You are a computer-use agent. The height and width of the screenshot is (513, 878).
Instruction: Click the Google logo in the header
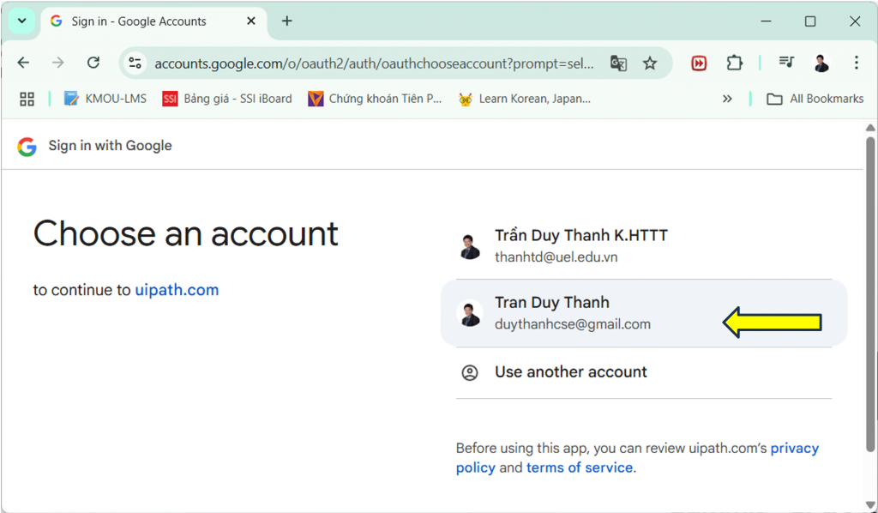coord(27,146)
